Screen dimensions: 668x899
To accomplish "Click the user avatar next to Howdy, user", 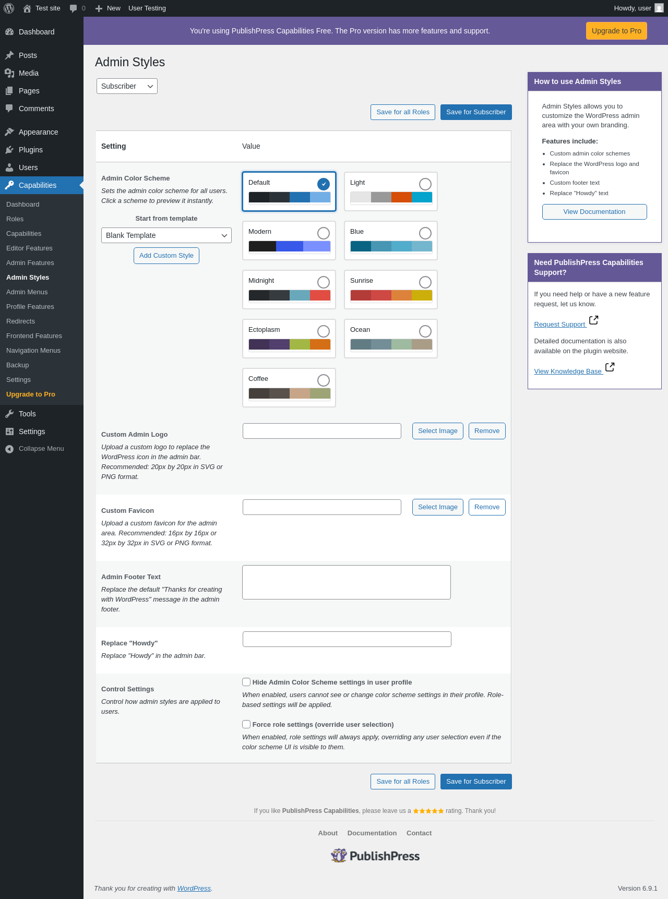I will click(x=659, y=8).
